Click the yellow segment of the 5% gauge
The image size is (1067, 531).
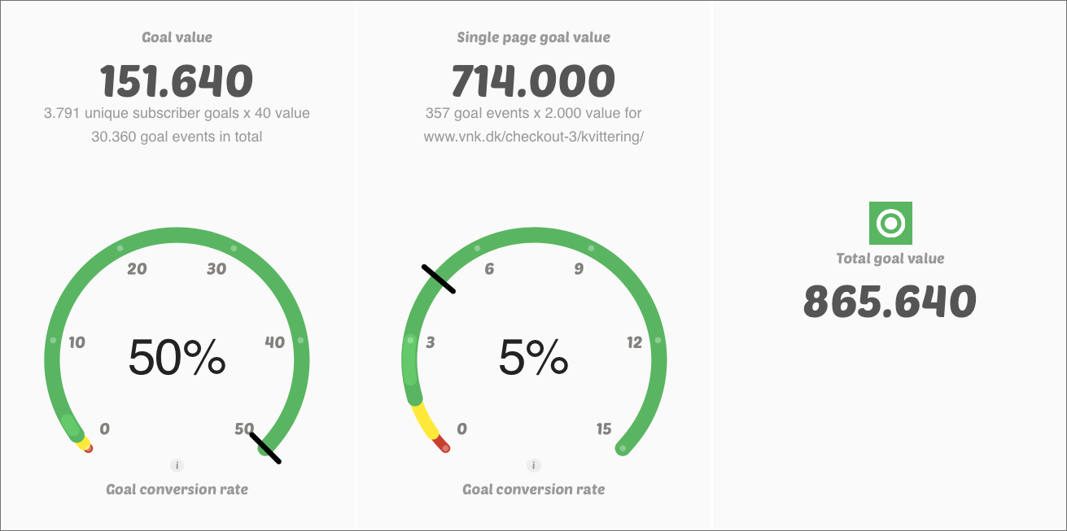click(426, 421)
